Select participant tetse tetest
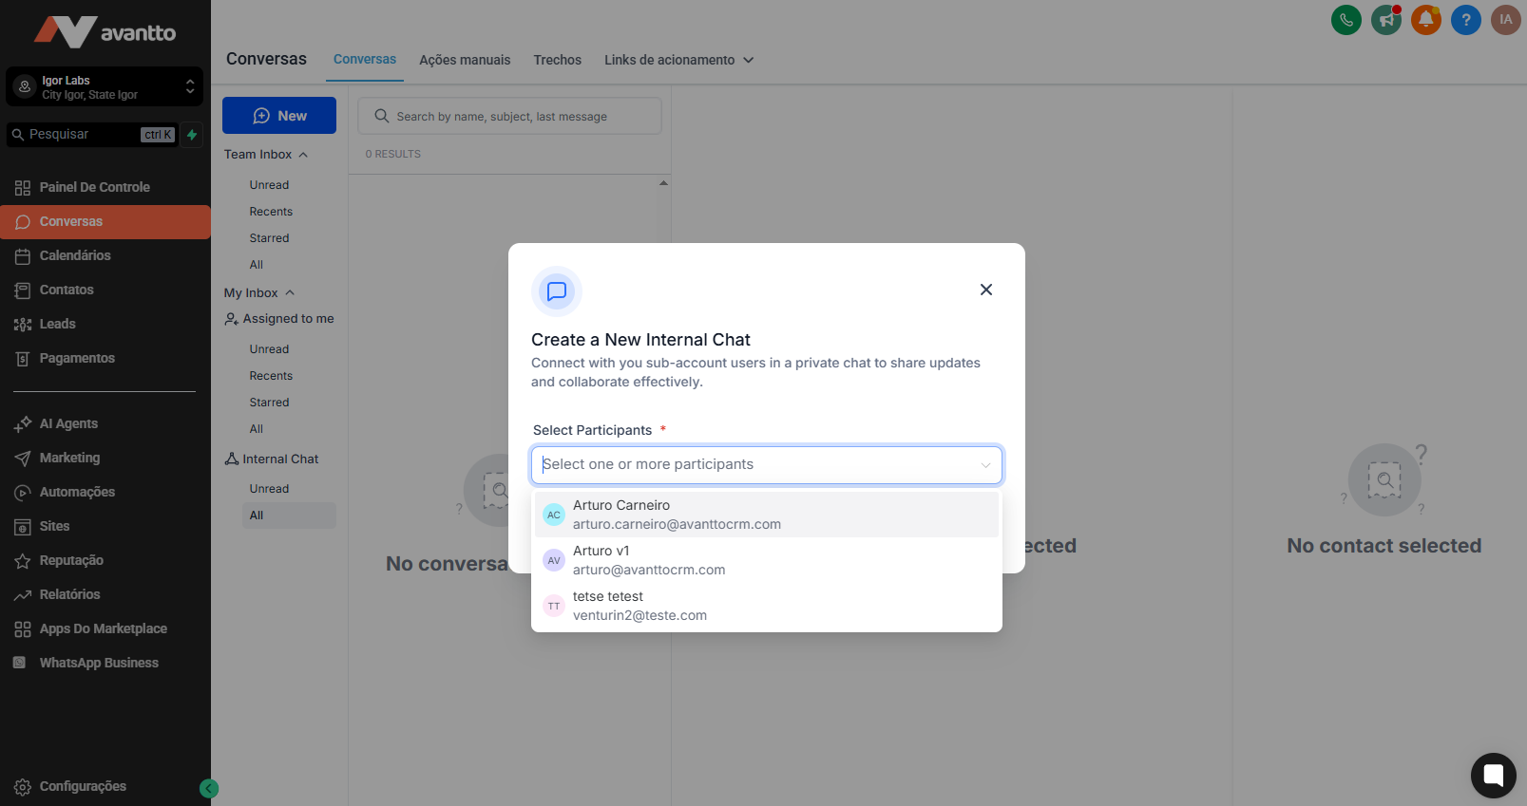The height and width of the screenshot is (806, 1527). pos(767,606)
